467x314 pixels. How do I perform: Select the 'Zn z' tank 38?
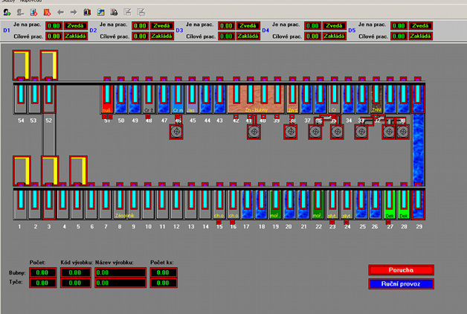(x=292, y=99)
